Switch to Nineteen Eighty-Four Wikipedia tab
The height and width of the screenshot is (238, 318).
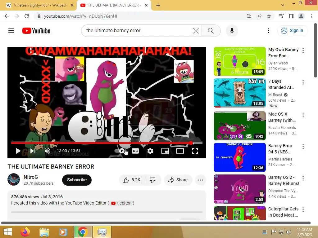(38, 5)
